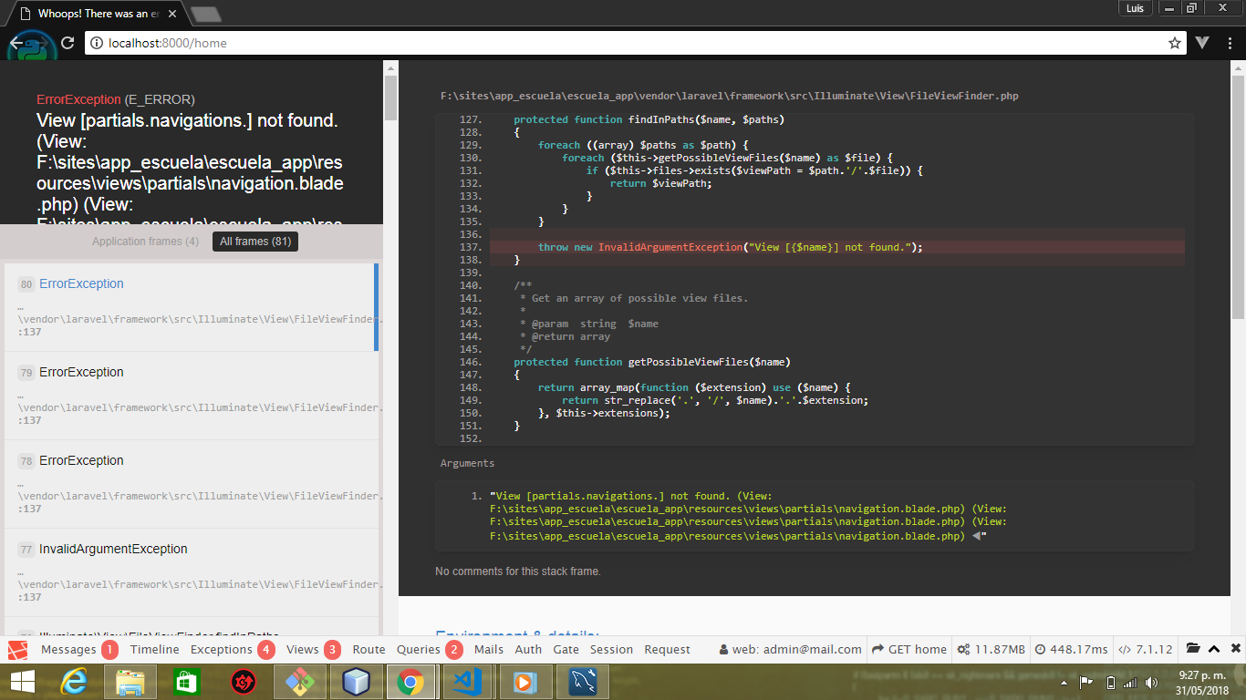
Task: Open the VirtualBox cube taskbar icon
Action: [357, 682]
